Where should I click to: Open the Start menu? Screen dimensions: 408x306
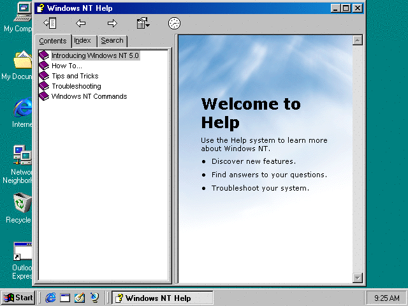[x=18, y=298]
